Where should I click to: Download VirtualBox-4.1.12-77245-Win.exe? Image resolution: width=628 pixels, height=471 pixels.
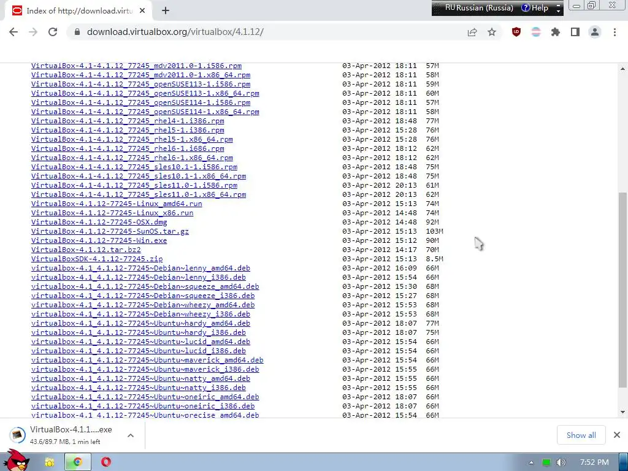(x=99, y=240)
